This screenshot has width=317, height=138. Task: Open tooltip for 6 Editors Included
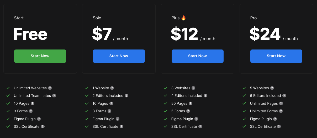pos(284,96)
